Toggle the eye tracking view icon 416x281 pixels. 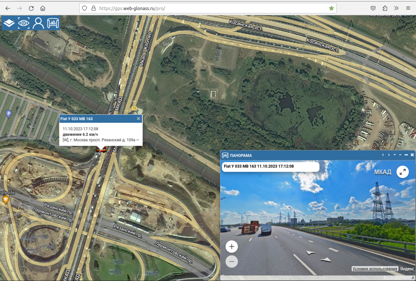tap(24, 23)
